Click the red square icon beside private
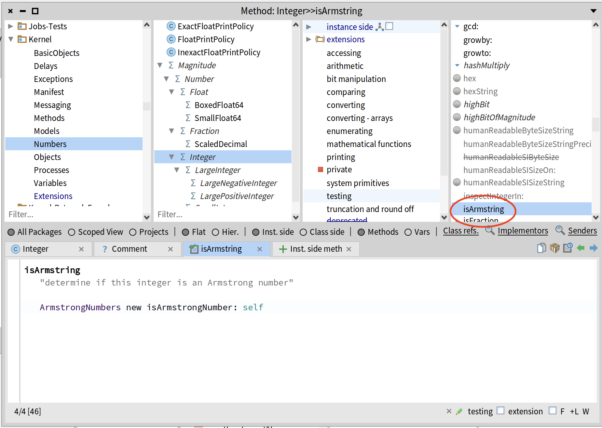The height and width of the screenshot is (428, 602). [321, 169]
